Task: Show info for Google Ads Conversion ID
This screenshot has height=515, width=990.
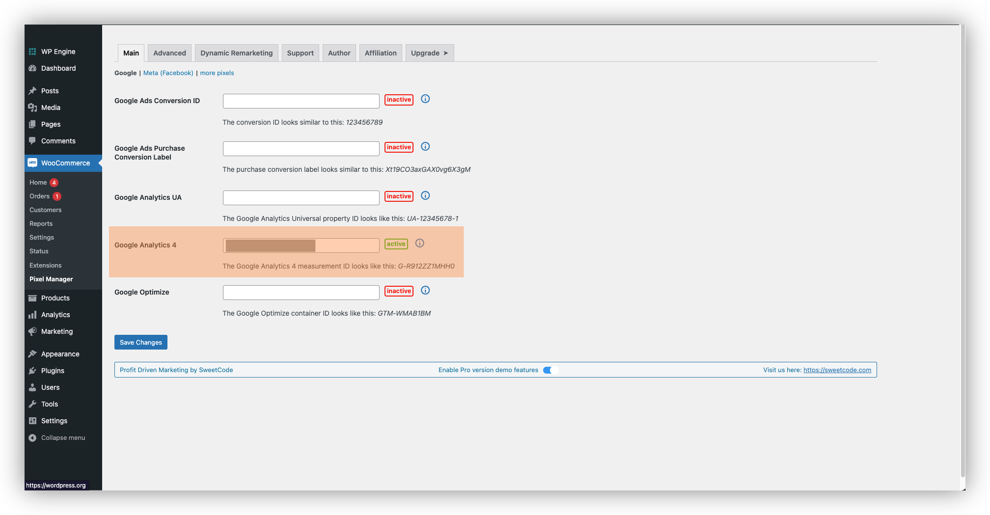Action: coord(425,99)
